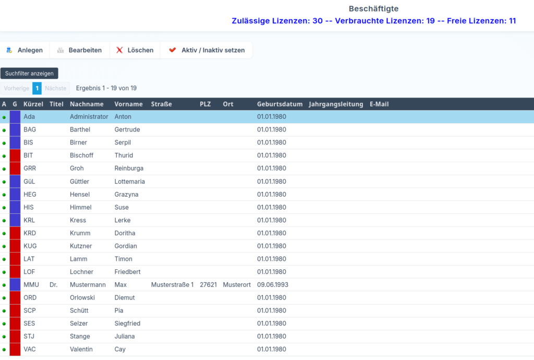Viewport: 534px width, 360px height.
Task: Show the search filter panel
Action: pos(29,74)
